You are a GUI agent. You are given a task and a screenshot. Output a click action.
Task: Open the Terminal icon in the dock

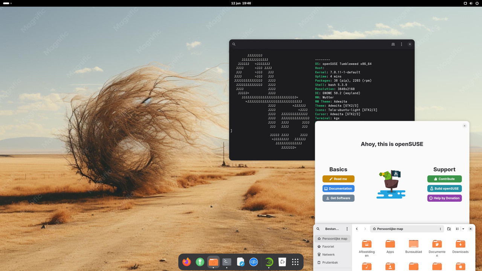pos(227,262)
